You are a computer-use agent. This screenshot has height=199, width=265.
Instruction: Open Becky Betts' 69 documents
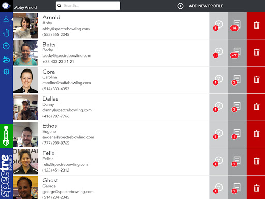(237, 52)
